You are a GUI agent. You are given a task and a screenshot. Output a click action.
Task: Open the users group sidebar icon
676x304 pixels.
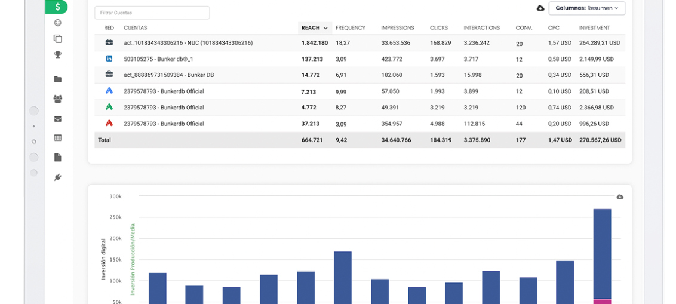[57, 99]
